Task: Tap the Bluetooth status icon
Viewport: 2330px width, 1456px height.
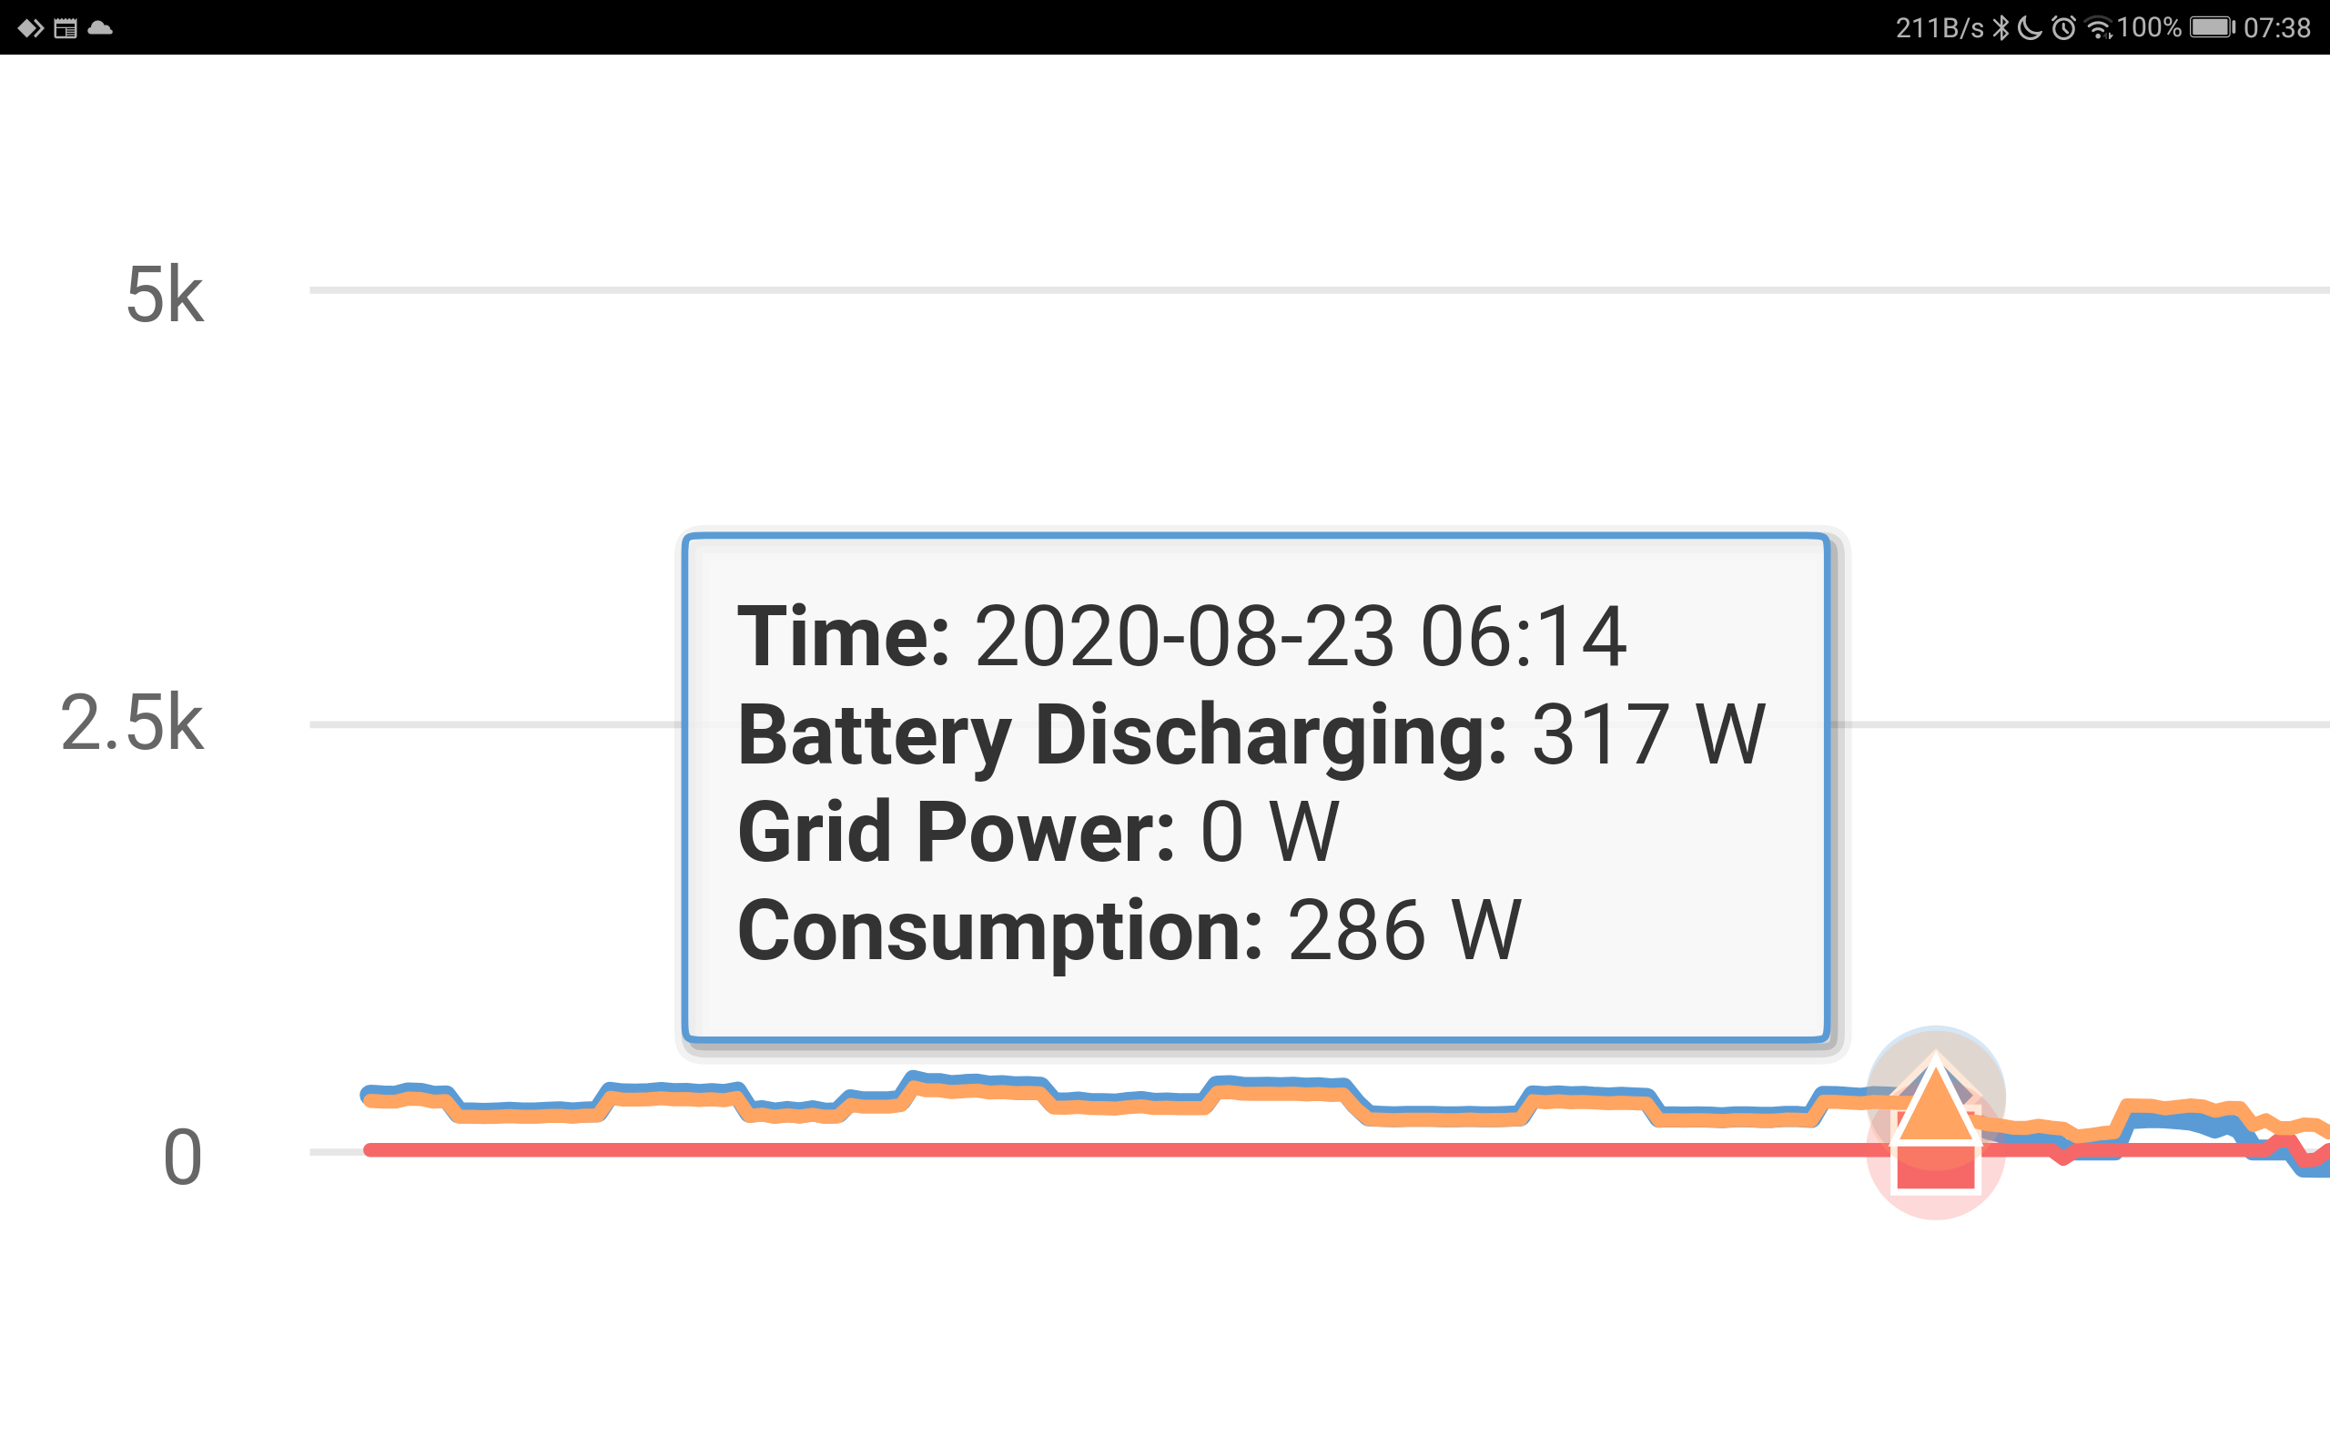Action: click(x=2001, y=28)
